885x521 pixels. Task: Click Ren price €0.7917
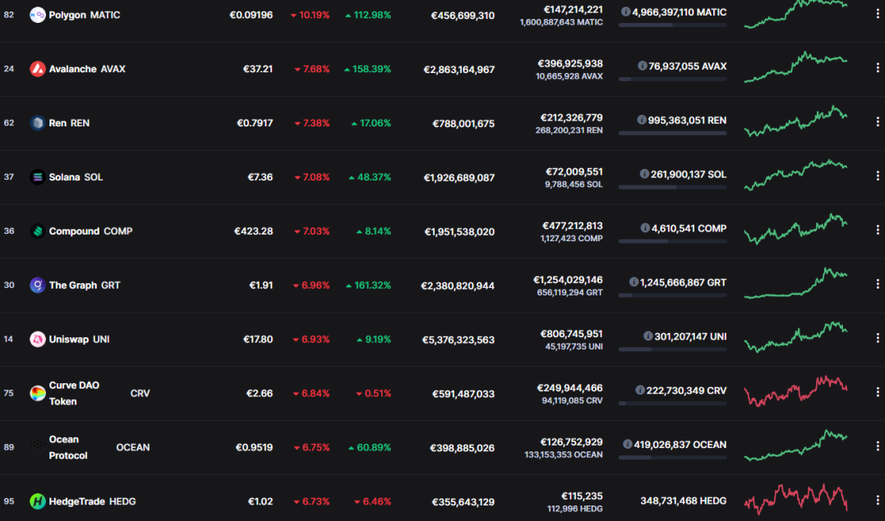click(255, 123)
